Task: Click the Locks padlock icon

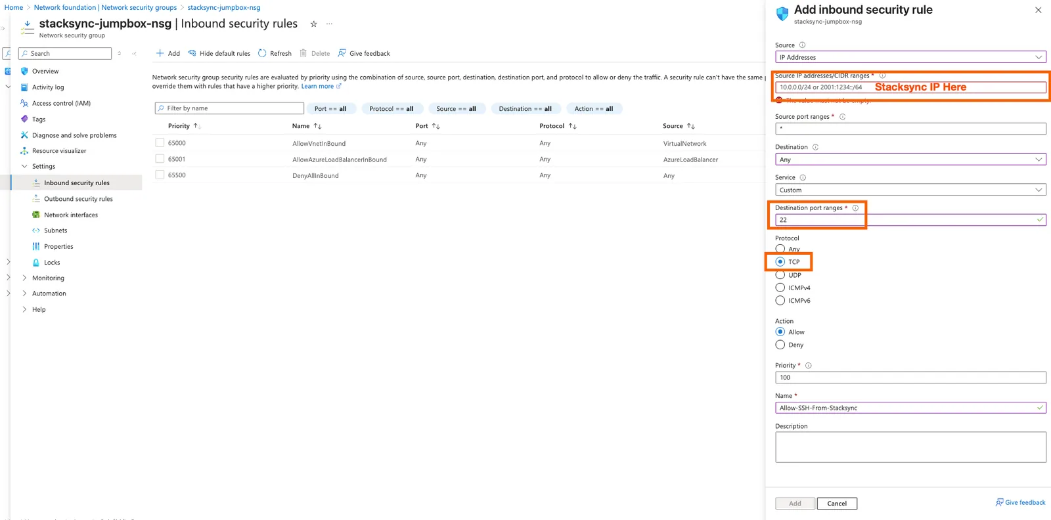Action: click(36, 262)
